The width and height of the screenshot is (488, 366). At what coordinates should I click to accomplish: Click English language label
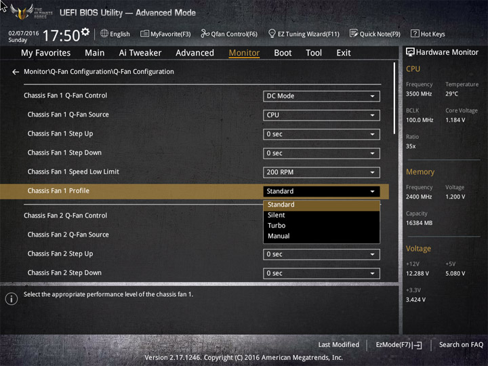pyautogui.click(x=120, y=34)
